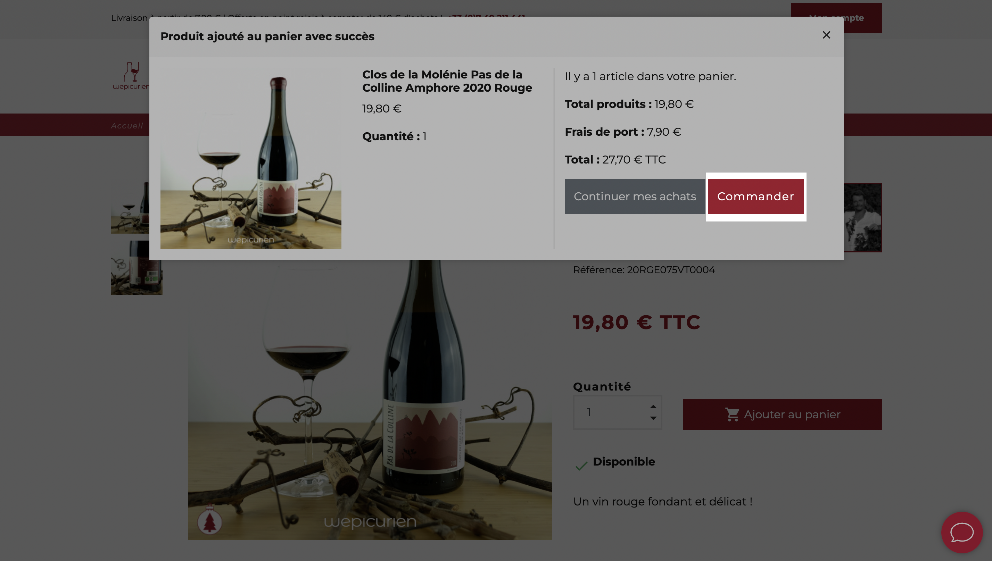Image resolution: width=992 pixels, height=561 pixels.
Task: Open the live chat bubble icon
Action: (x=961, y=532)
